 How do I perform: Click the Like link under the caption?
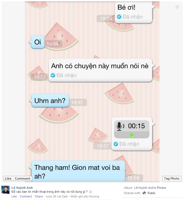(14, 196)
